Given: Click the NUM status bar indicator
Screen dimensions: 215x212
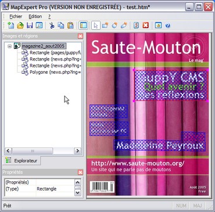Looking at the screenshot, I should coord(181,206).
